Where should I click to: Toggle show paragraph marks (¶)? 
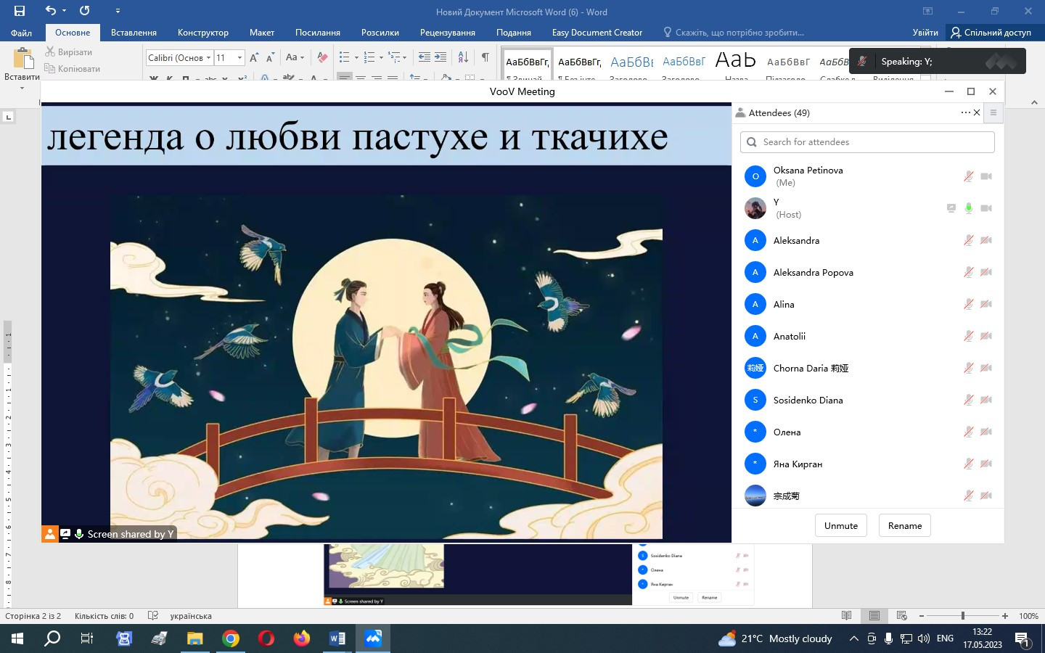click(x=485, y=57)
